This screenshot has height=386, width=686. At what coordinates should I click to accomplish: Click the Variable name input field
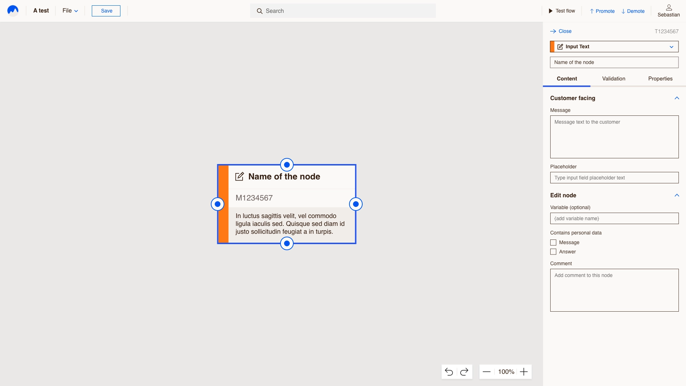pyautogui.click(x=614, y=218)
